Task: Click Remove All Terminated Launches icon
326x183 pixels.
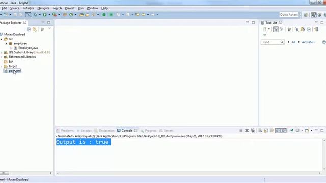Action: point(253,130)
